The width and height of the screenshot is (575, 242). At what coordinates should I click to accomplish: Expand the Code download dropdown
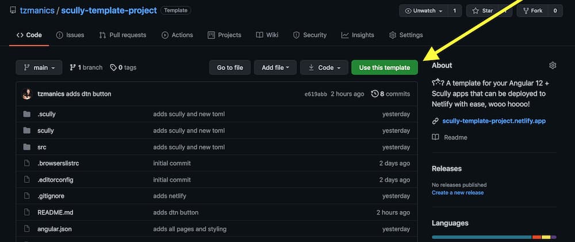[324, 68]
